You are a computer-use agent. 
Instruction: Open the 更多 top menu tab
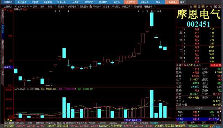pyautogui.click(x=182, y=2)
